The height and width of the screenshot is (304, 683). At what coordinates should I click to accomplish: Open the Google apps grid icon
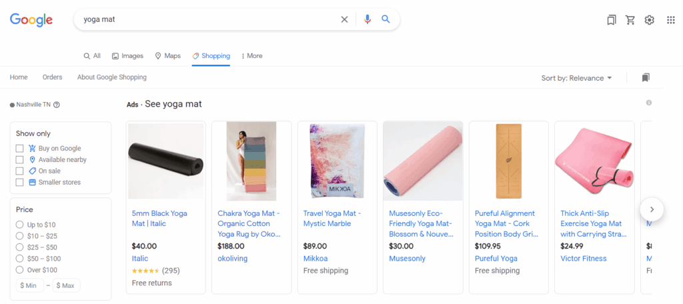(671, 20)
